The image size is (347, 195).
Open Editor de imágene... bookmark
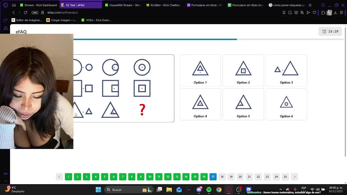tap(27, 20)
